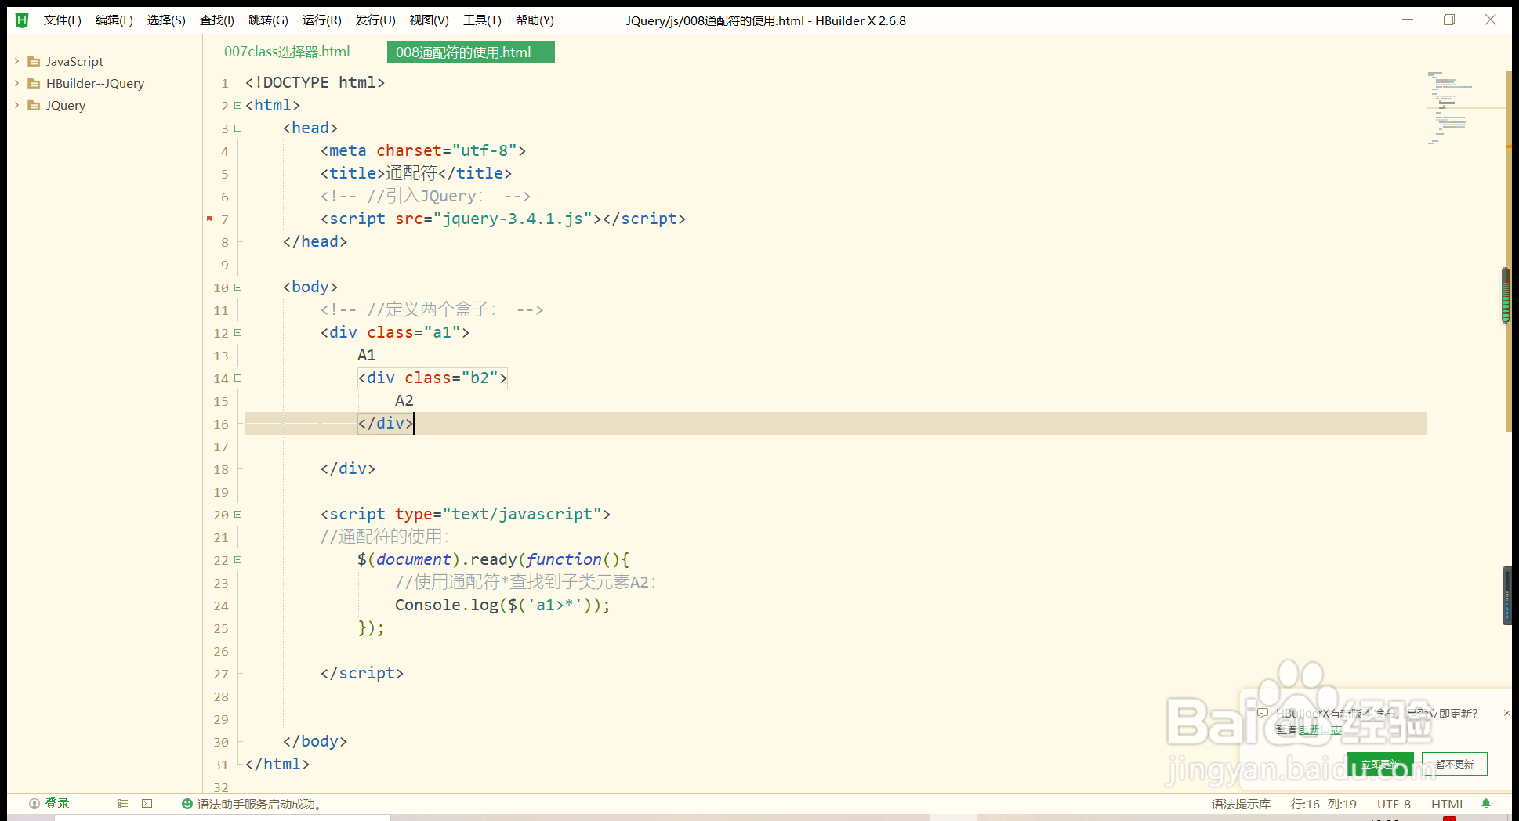The width and height of the screenshot is (1519, 821).
Task: Click the script src jquery-3.4.1.js line
Action: pos(503,219)
